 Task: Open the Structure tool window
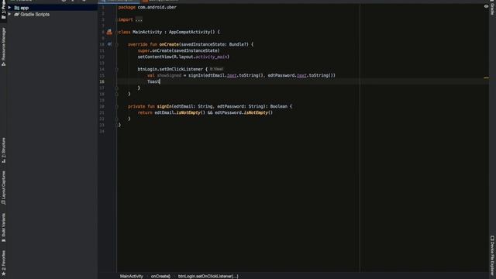click(x=3, y=148)
